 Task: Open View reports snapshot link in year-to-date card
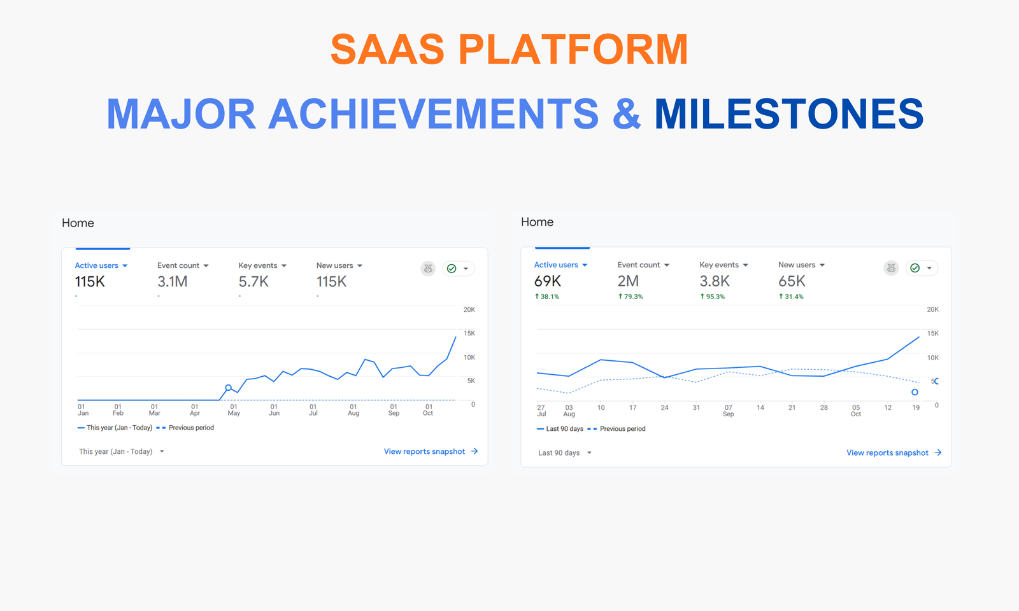424,451
